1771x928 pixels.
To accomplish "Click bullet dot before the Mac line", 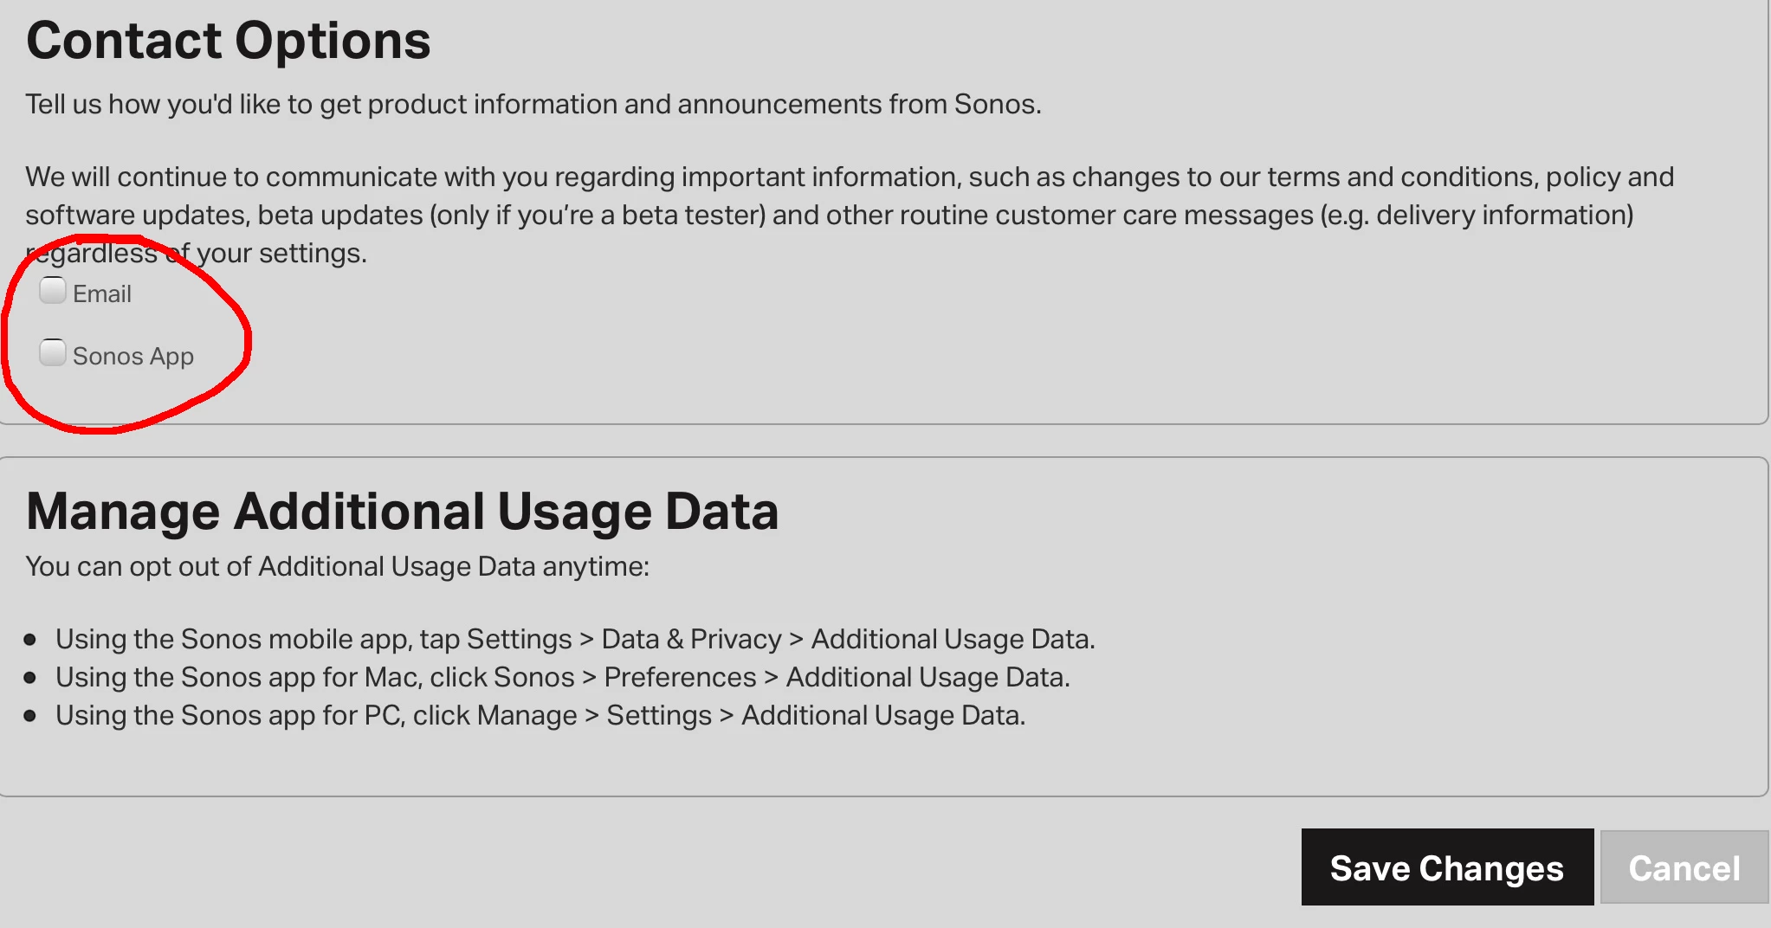I will 30,678.
